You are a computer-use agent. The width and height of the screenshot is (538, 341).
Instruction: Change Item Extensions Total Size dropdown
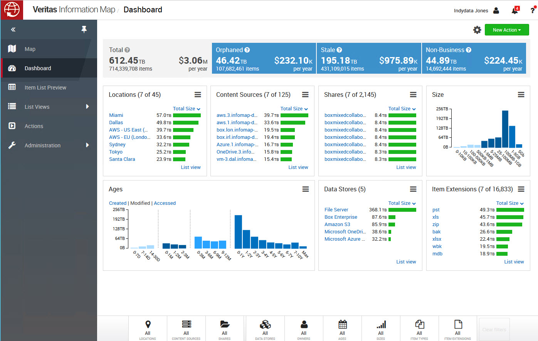tap(510, 203)
